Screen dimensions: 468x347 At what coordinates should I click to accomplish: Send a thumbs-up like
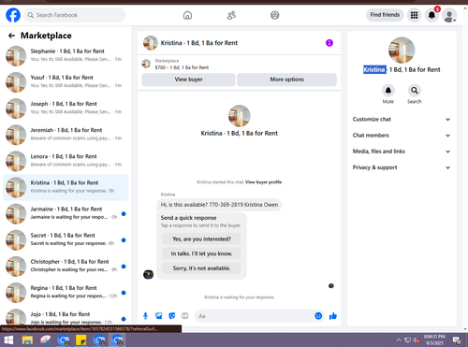click(x=333, y=316)
